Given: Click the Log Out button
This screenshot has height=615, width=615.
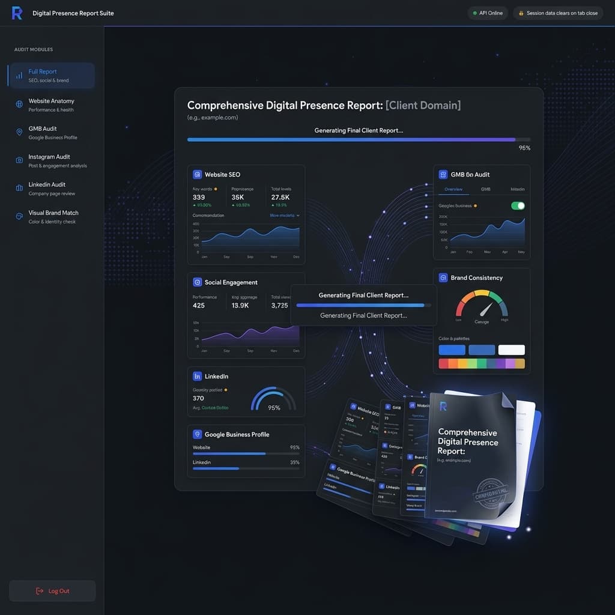Looking at the screenshot, I should (x=52, y=591).
